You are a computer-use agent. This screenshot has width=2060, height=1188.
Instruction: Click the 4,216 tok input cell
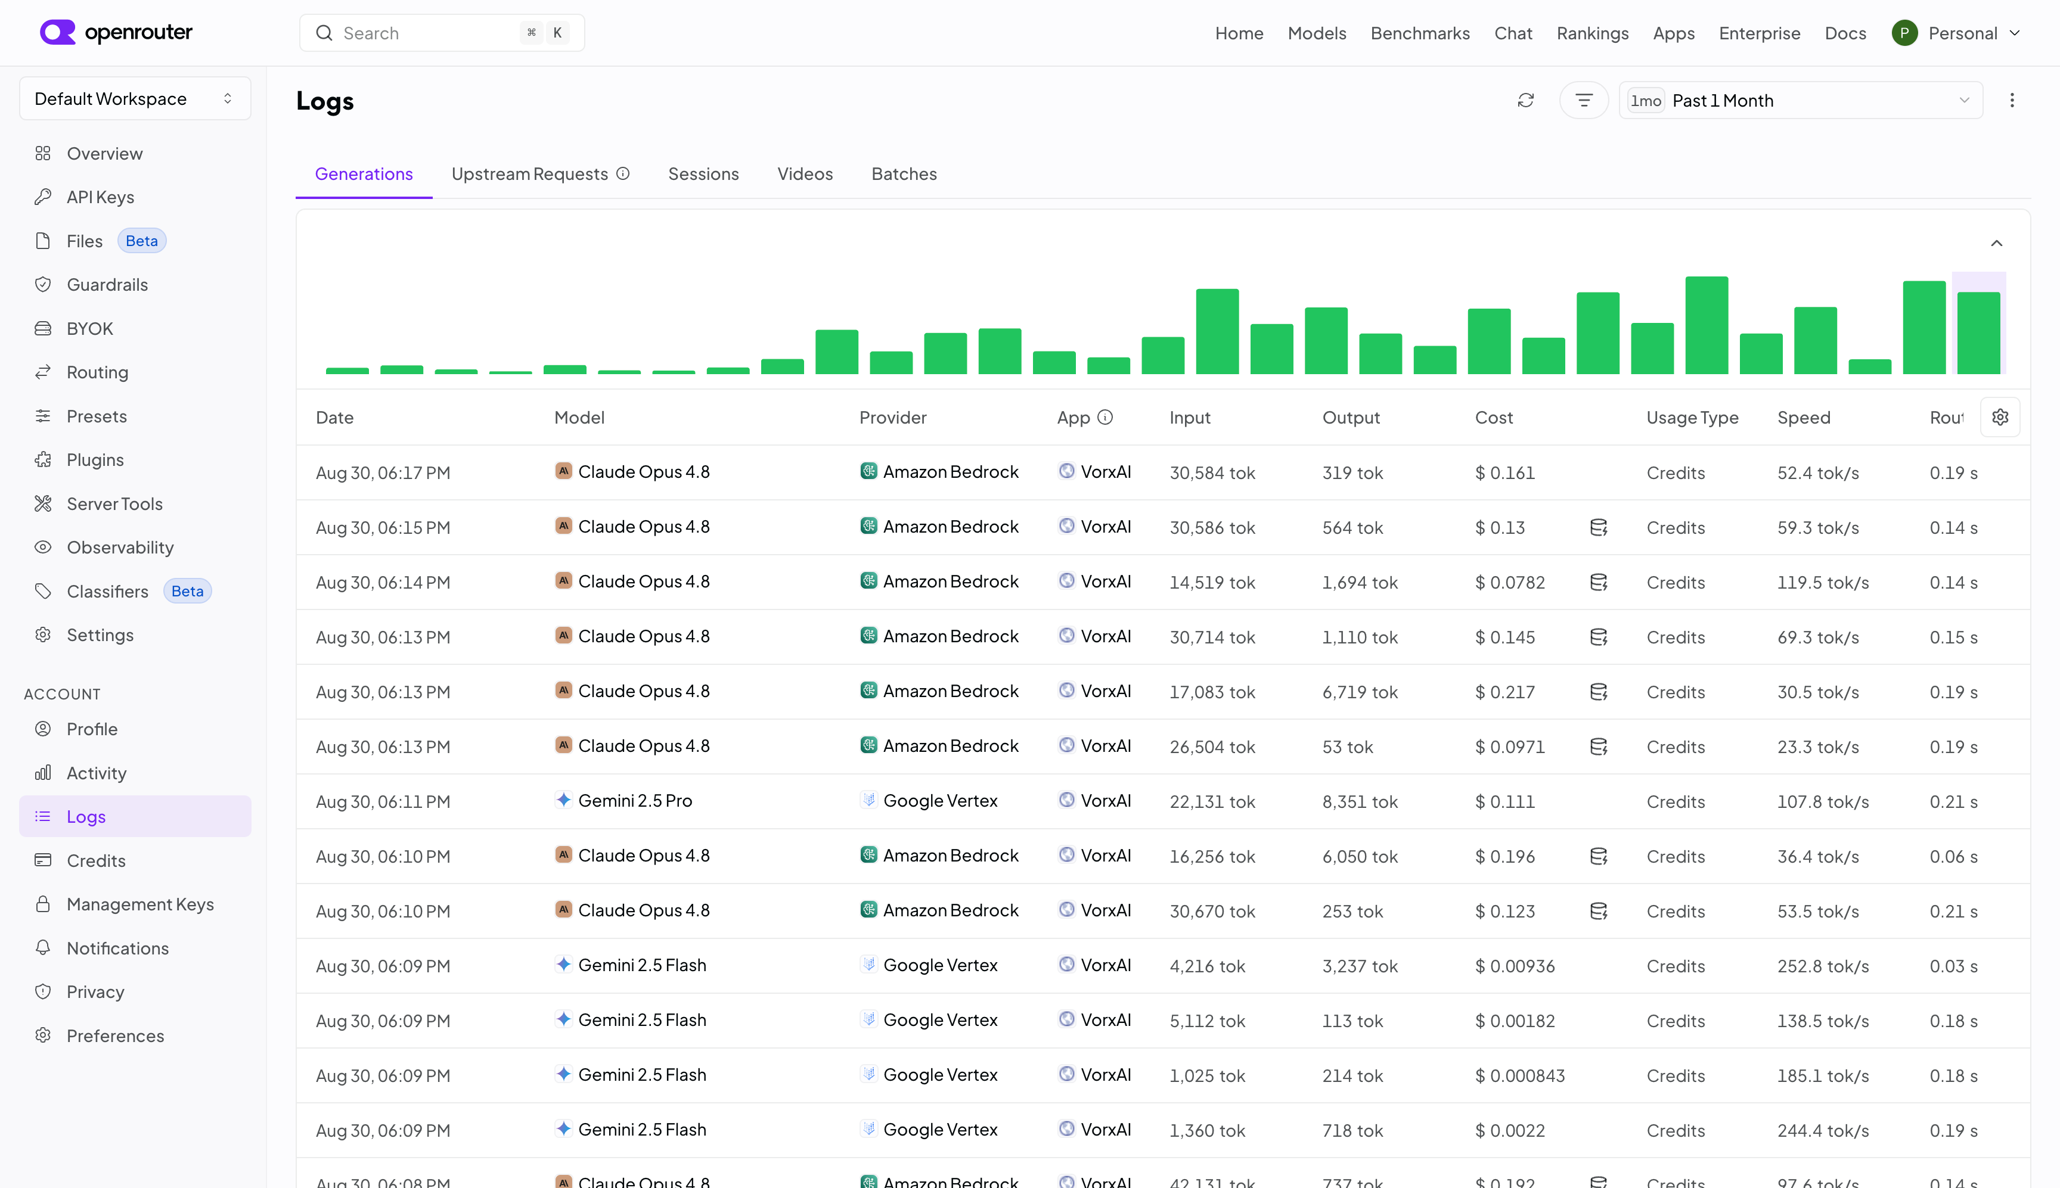[x=1207, y=966]
